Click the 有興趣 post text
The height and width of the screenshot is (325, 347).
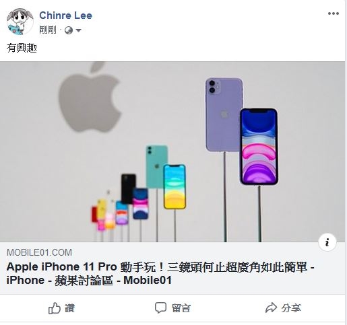click(x=22, y=48)
